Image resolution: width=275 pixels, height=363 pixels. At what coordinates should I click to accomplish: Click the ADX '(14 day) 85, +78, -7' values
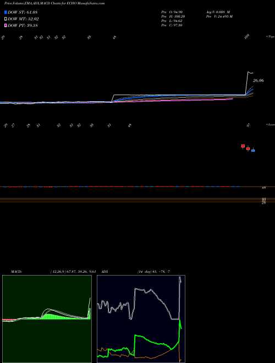click(153, 272)
